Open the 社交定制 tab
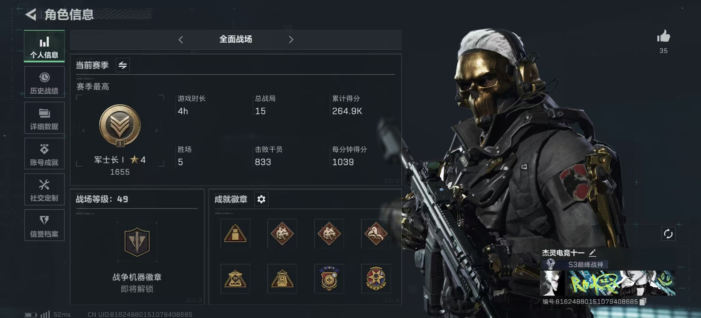The width and height of the screenshot is (701, 318). coord(44,190)
